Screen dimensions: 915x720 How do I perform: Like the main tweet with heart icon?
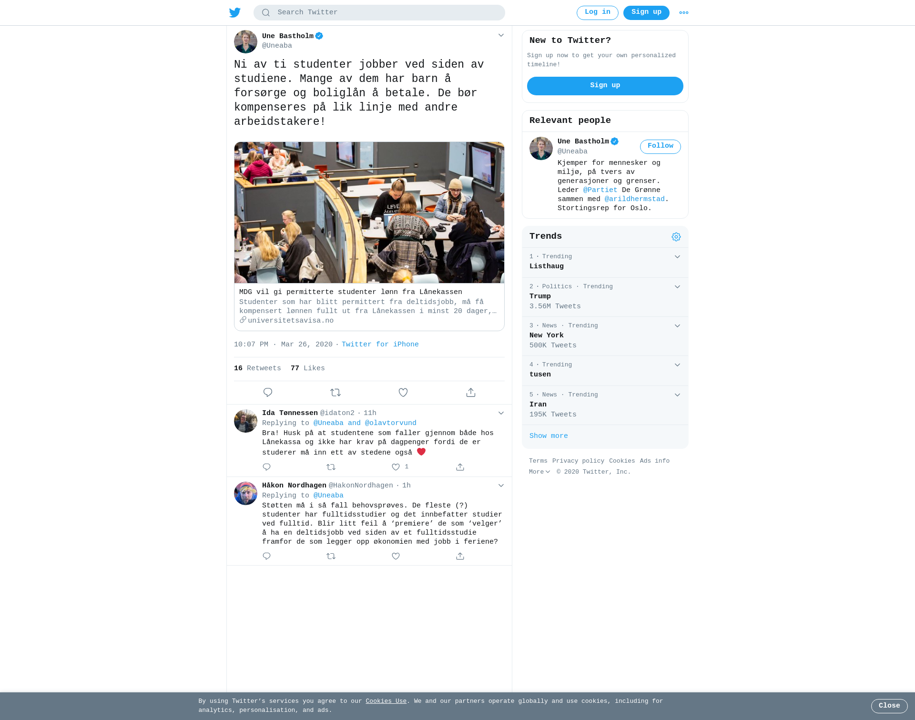pyautogui.click(x=403, y=393)
